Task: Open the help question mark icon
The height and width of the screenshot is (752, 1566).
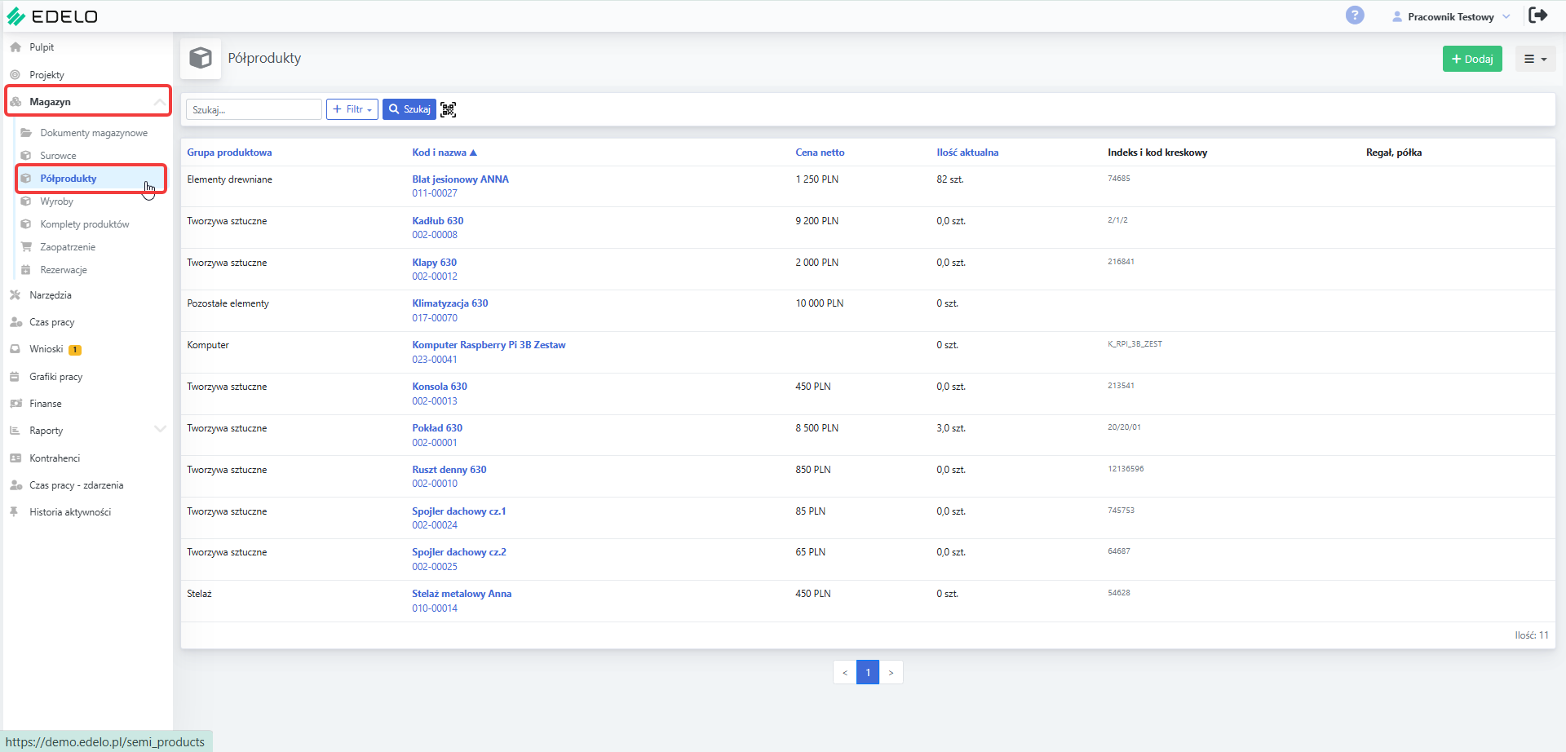Action: tap(1355, 15)
